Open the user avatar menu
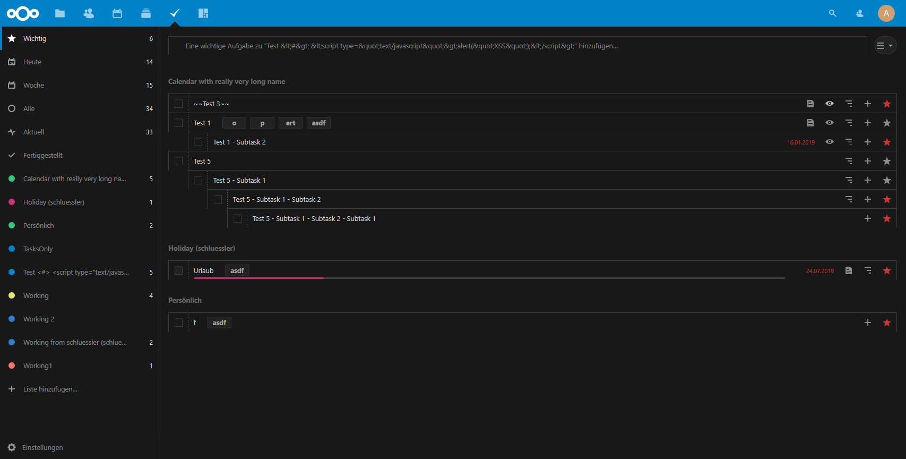This screenshot has width=906, height=459. (x=886, y=13)
